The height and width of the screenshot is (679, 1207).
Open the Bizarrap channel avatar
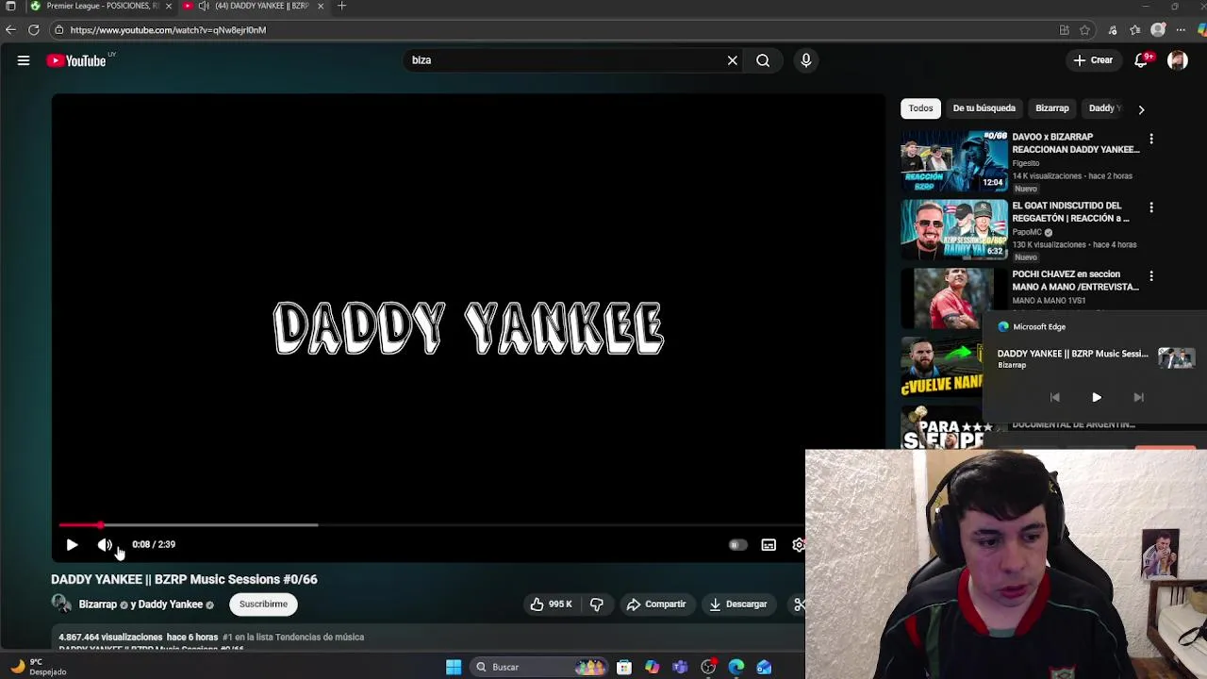coord(61,604)
